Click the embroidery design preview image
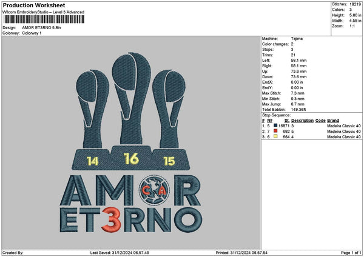 [x=131, y=142]
